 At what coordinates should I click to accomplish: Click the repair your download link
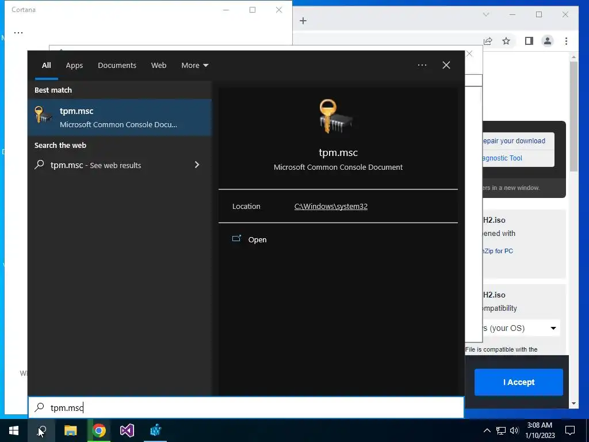(x=514, y=141)
